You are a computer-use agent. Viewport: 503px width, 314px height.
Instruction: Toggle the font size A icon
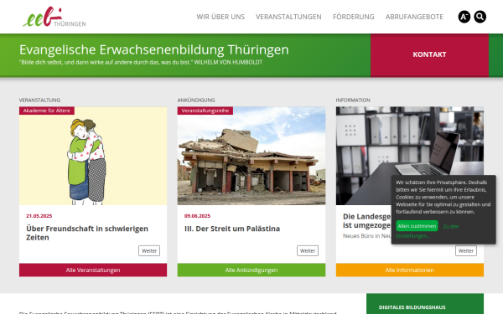[464, 17]
